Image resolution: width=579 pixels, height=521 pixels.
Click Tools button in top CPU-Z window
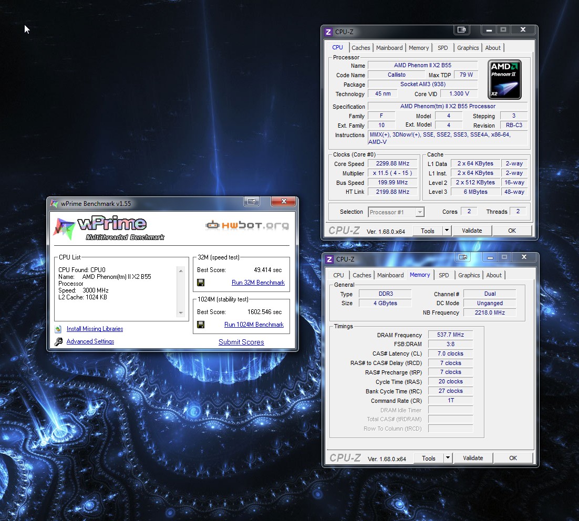click(428, 231)
